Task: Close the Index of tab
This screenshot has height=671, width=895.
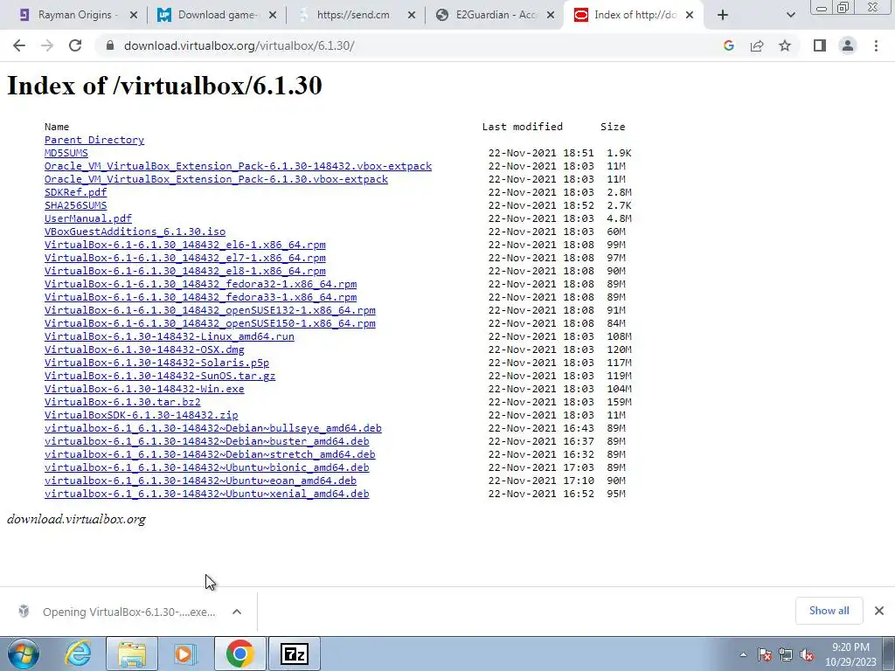Action: tap(690, 15)
